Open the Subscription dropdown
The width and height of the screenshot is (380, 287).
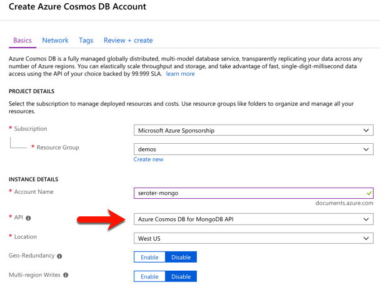click(x=253, y=131)
